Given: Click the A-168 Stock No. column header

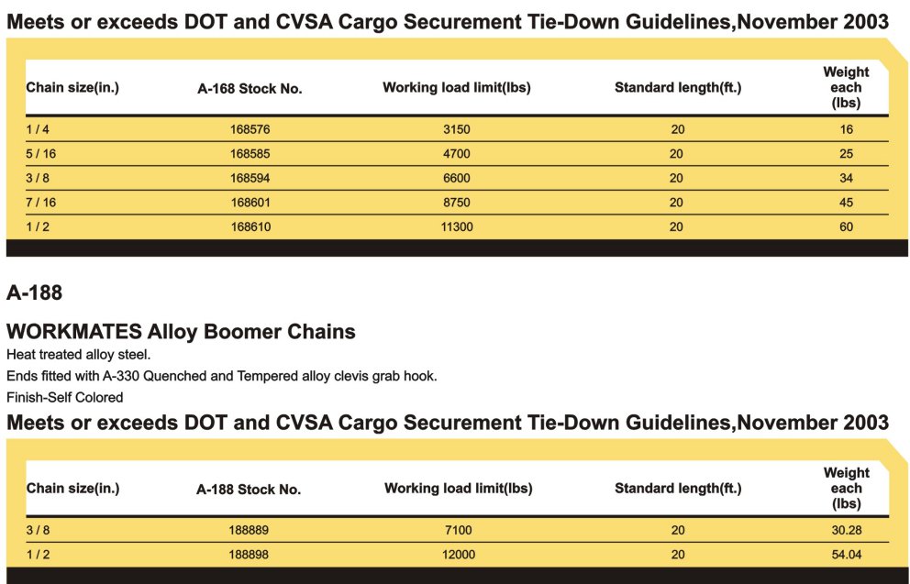Looking at the screenshot, I should tap(250, 89).
